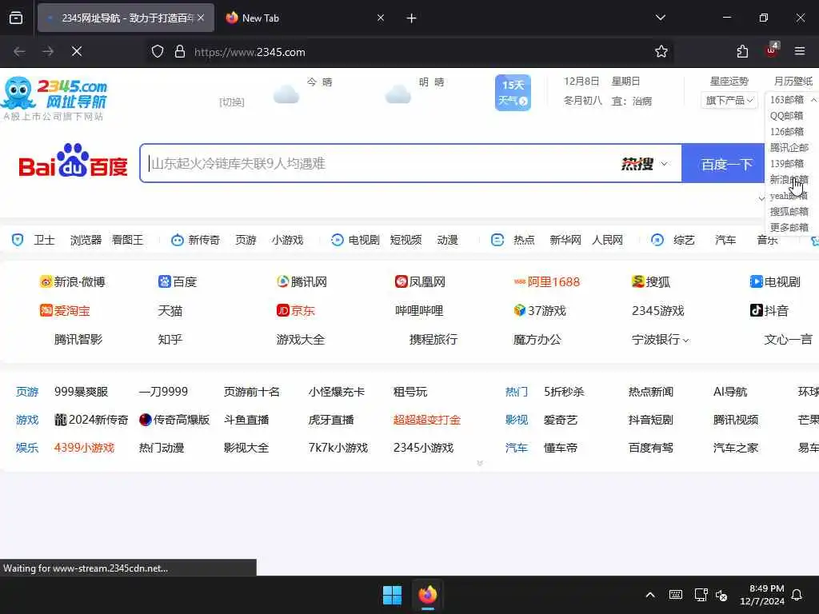Image resolution: width=819 pixels, height=614 pixels.
Task: Select 新浪邮箱 from mailbox list
Action: [x=789, y=180]
